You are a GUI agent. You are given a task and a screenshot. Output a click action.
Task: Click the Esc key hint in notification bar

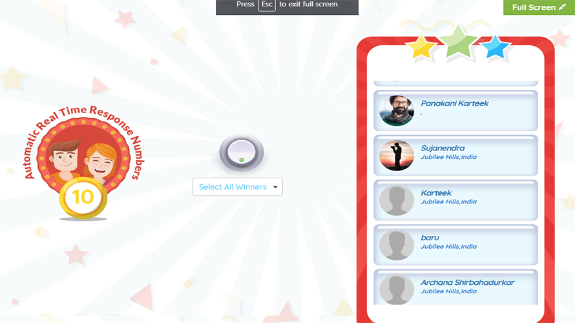point(267,5)
